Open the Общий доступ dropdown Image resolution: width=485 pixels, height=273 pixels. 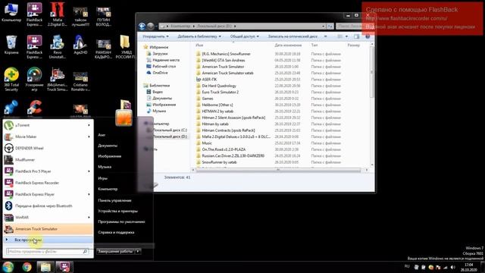click(244, 36)
